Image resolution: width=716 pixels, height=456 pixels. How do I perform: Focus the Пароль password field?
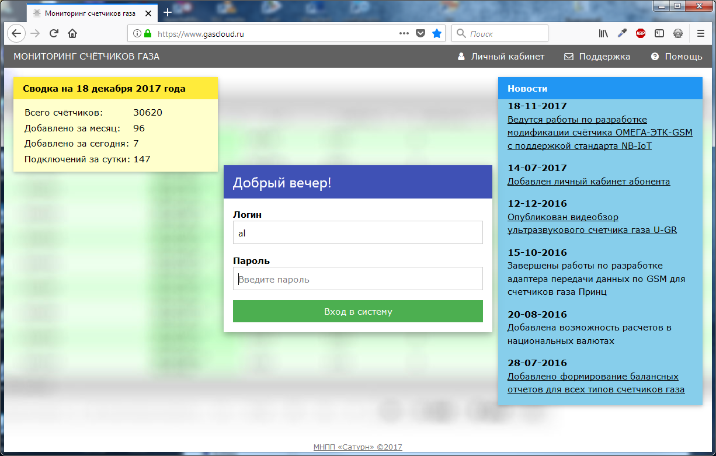(357, 279)
